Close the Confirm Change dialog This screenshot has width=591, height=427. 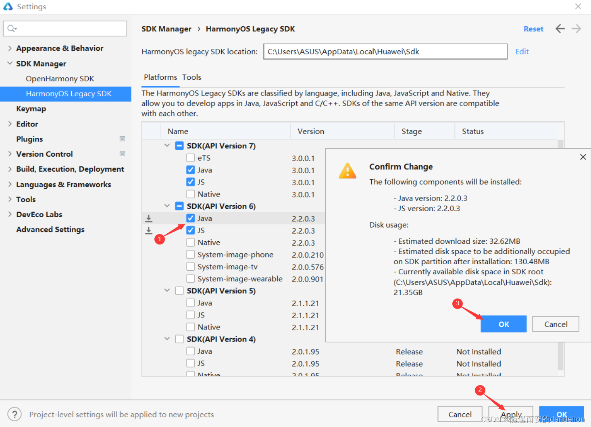(583, 157)
